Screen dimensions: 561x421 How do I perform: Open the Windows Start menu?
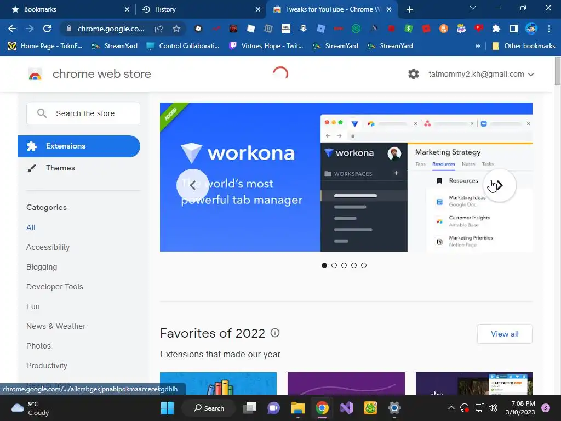pyautogui.click(x=167, y=408)
